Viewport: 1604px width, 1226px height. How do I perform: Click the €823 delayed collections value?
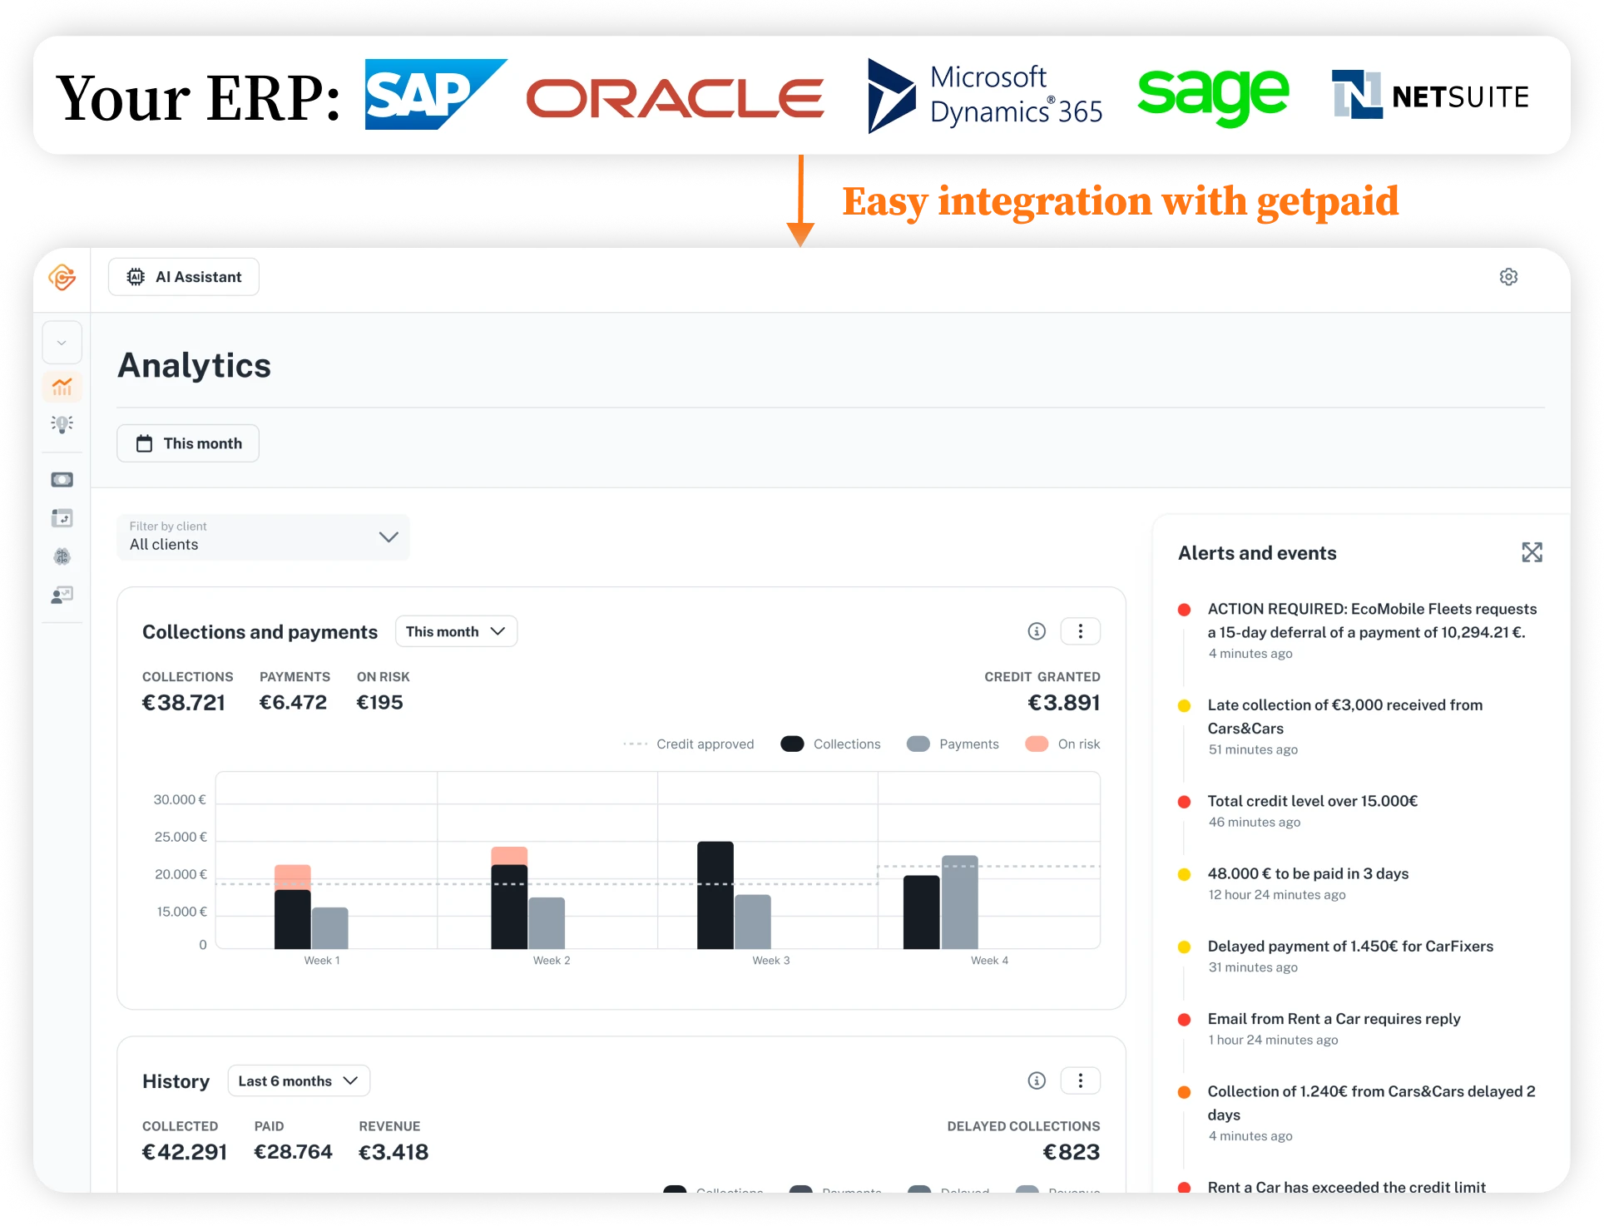1072,1152
